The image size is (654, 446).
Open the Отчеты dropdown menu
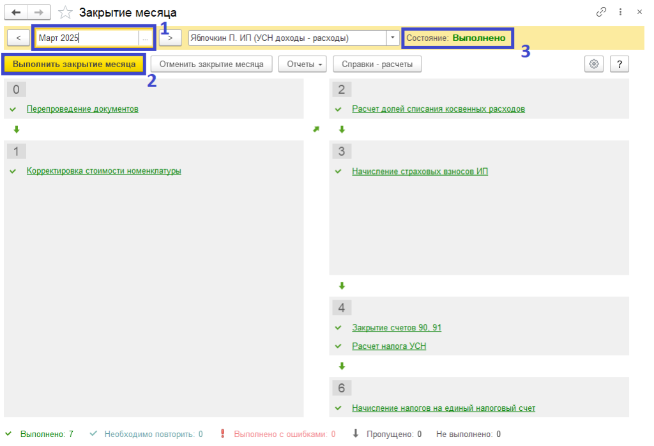[303, 64]
